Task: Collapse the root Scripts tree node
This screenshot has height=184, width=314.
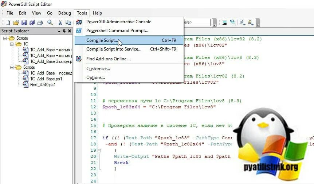Action: click(x=5, y=38)
